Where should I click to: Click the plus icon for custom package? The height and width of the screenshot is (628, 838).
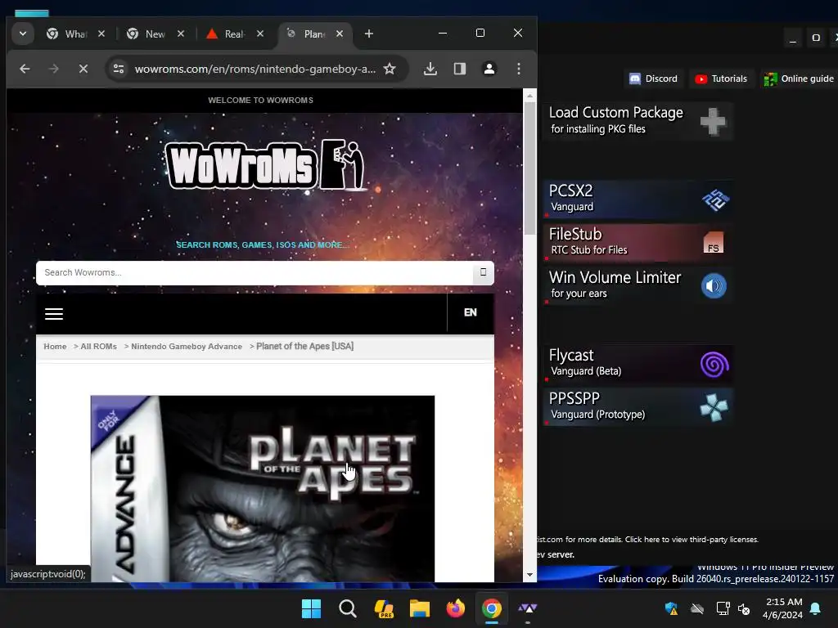[713, 121]
